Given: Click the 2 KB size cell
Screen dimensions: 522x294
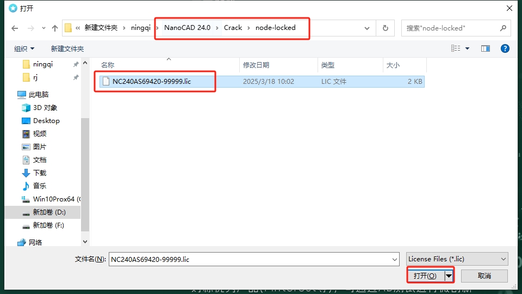Looking at the screenshot, I should [x=415, y=81].
